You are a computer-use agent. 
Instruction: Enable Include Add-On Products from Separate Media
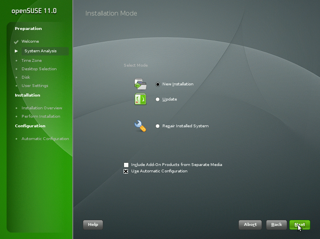[x=126, y=165]
